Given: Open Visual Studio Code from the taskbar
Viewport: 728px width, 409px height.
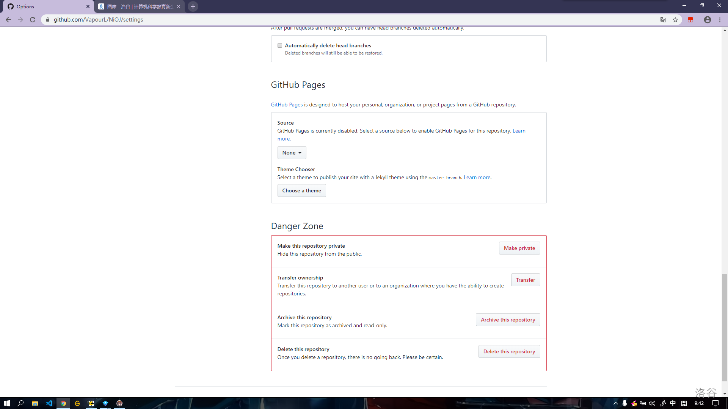Looking at the screenshot, I should pyautogui.click(x=49, y=403).
